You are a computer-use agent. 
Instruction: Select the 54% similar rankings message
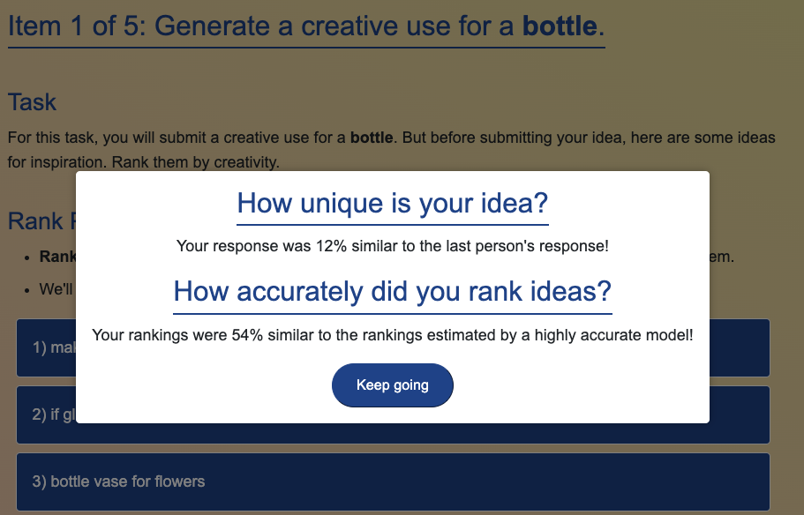392,335
